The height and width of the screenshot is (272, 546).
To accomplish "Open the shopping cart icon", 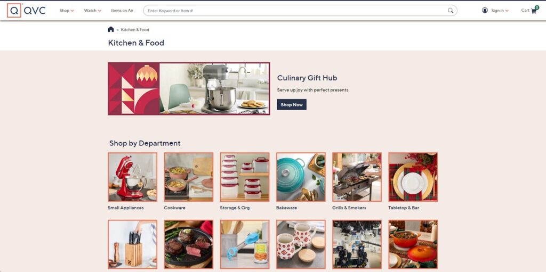I will tap(534, 10).
